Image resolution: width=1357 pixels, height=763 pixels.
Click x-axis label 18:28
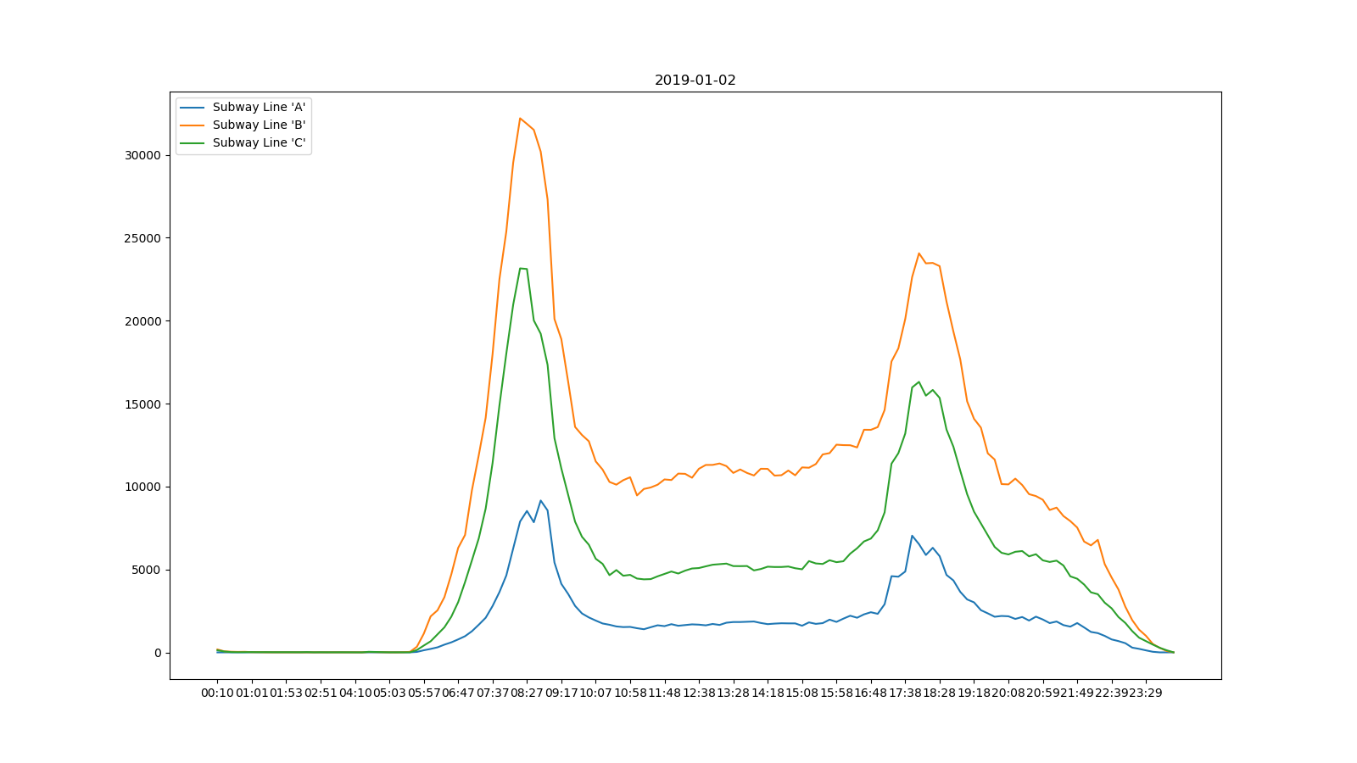pyautogui.click(x=940, y=693)
